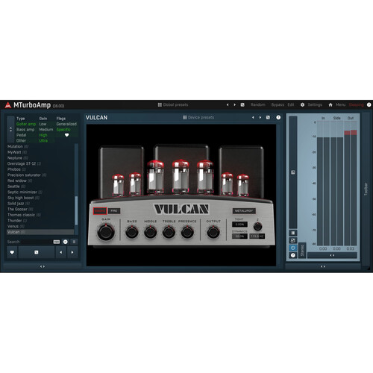Enable the Bypass option in the top bar
373x373 pixels.
click(x=278, y=105)
